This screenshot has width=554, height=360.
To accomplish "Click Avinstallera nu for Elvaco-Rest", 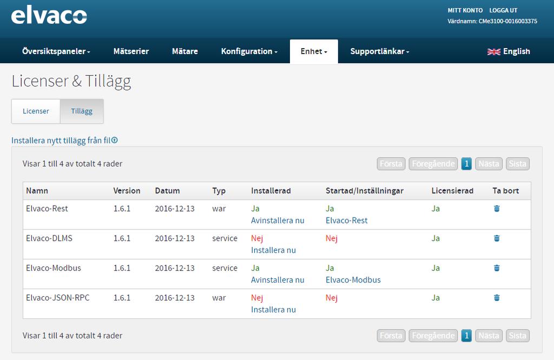I will click(x=278, y=220).
